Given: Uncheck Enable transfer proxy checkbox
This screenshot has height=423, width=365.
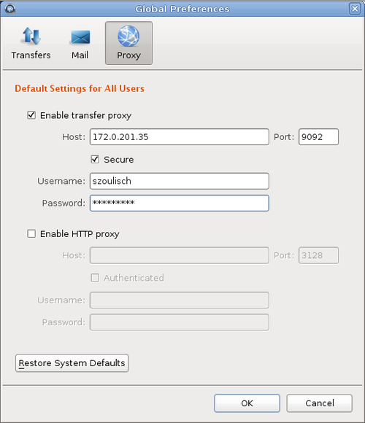Looking at the screenshot, I should [x=31, y=115].
